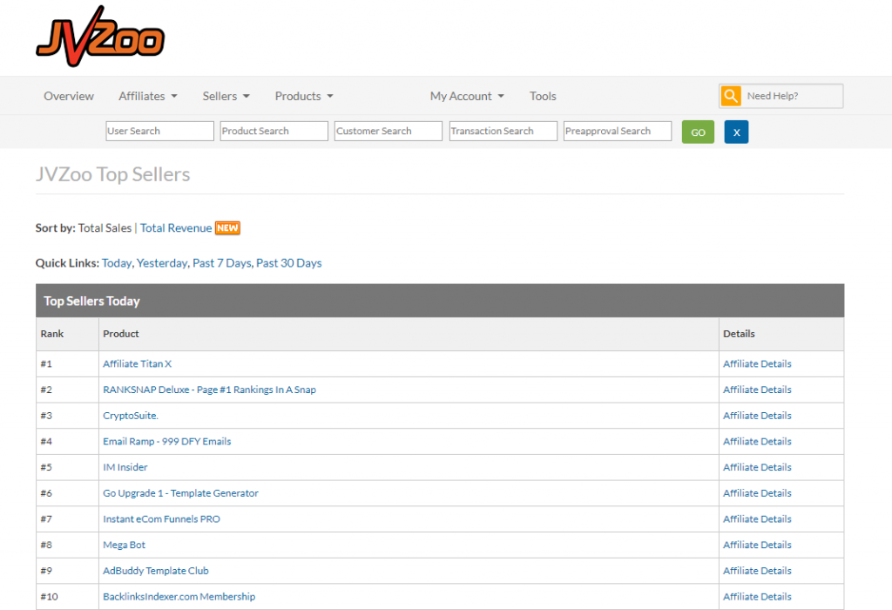Show Past 30 Days top sellers
The image size is (892, 610).
point(289,263)
